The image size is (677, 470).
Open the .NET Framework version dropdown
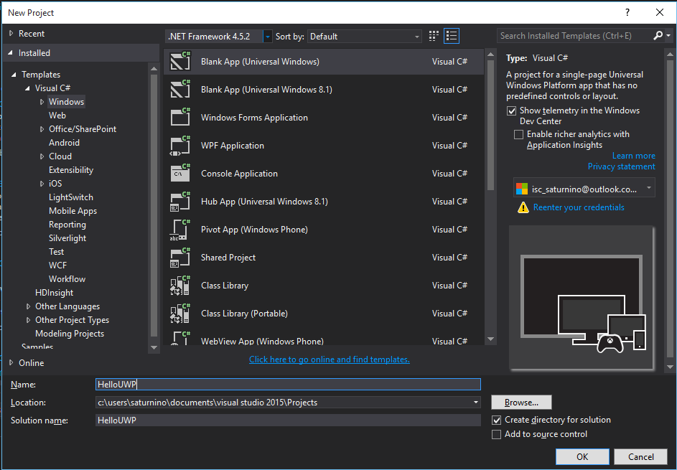click(268, 37)
